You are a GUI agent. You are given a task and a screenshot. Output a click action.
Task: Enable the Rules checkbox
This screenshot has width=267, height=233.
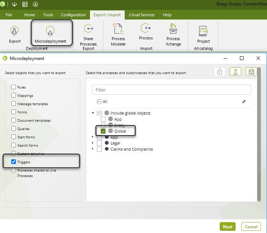13,87
